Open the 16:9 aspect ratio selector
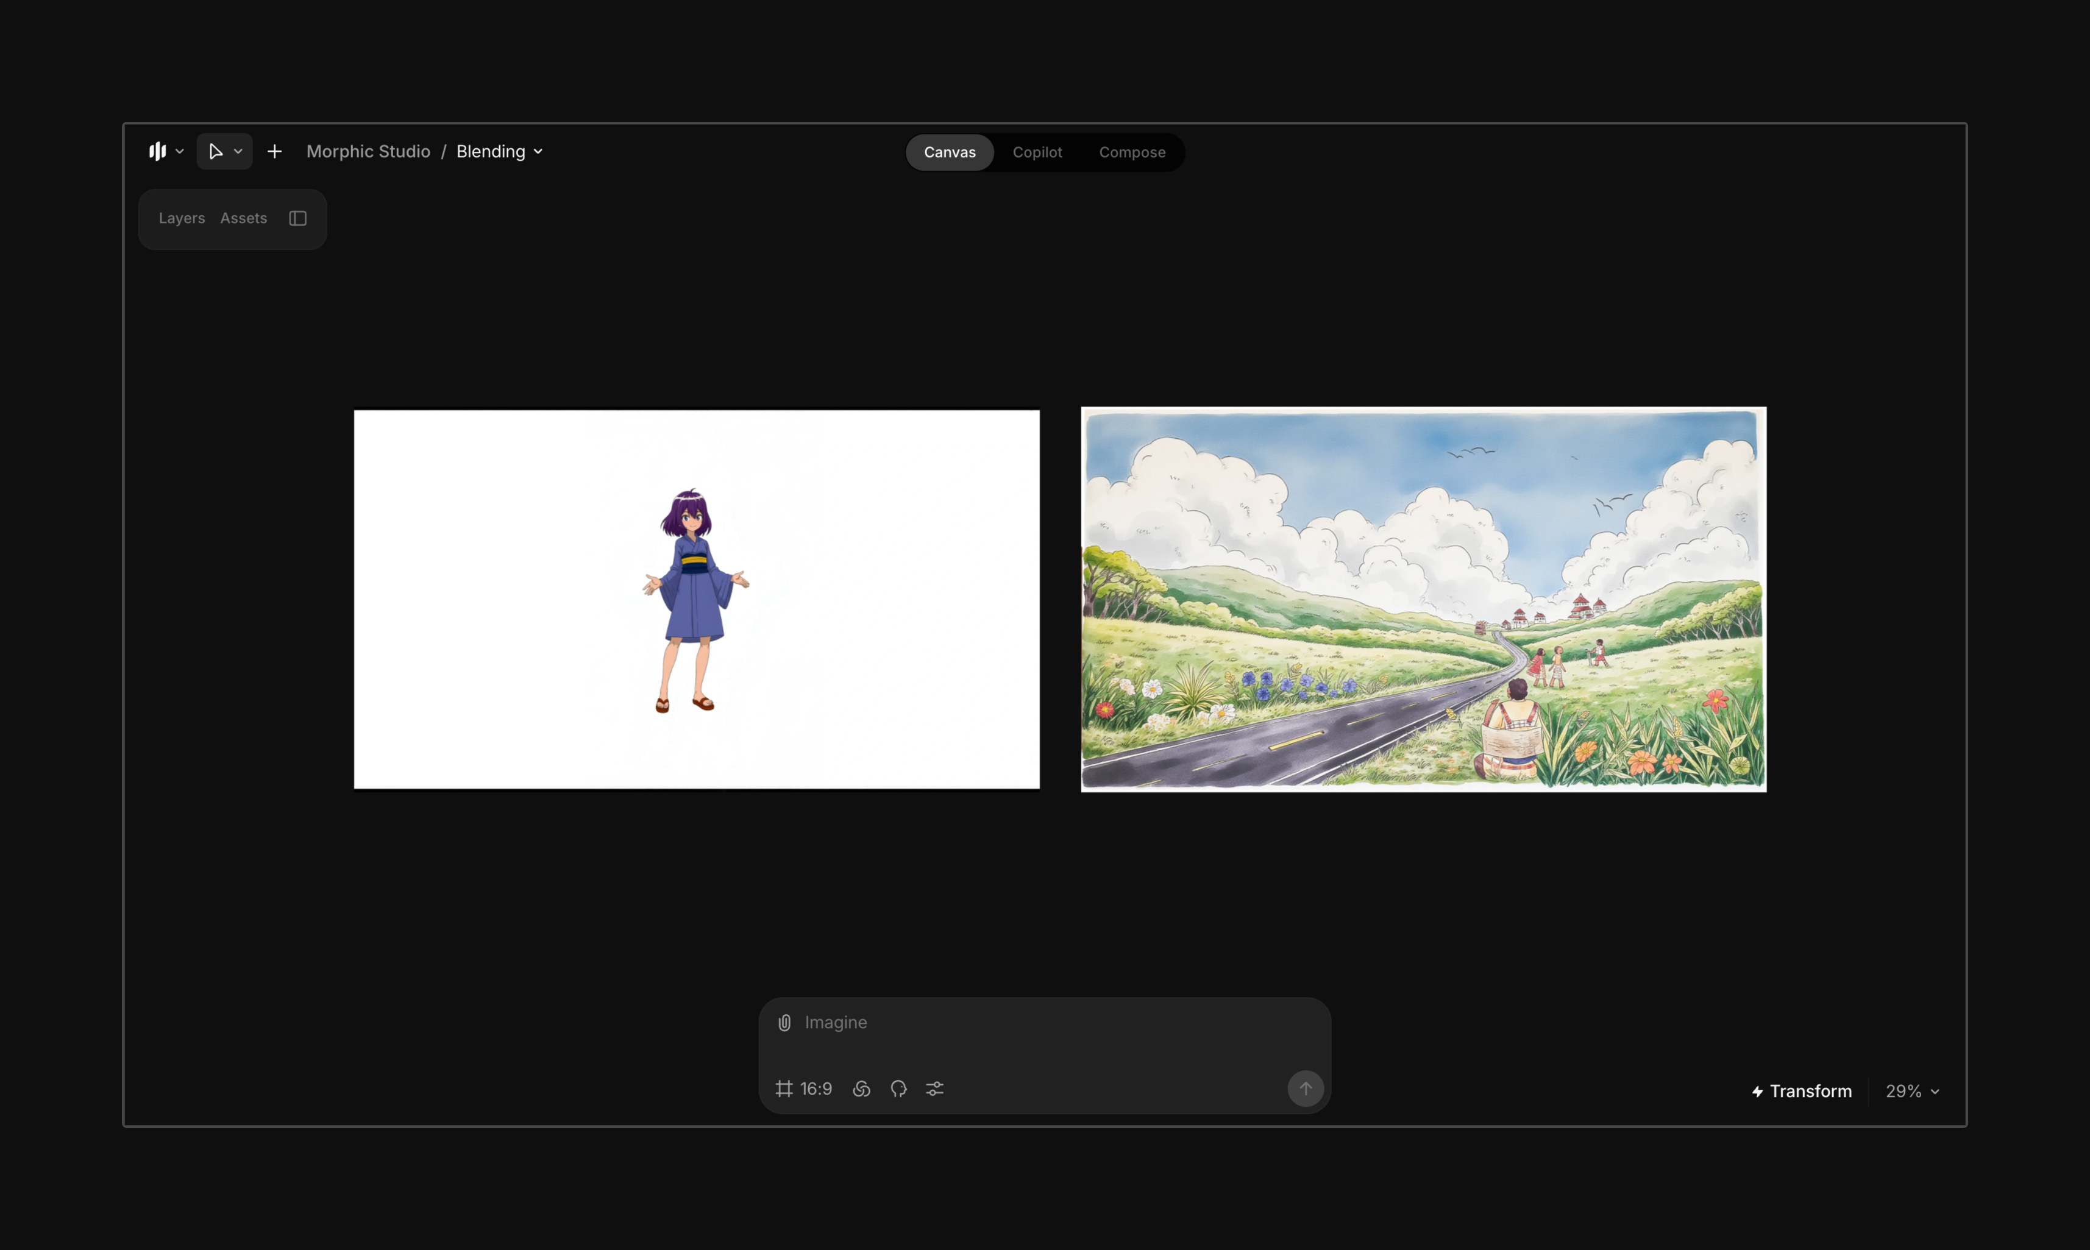2090x1250 pixels. (x=805, y=1089)
